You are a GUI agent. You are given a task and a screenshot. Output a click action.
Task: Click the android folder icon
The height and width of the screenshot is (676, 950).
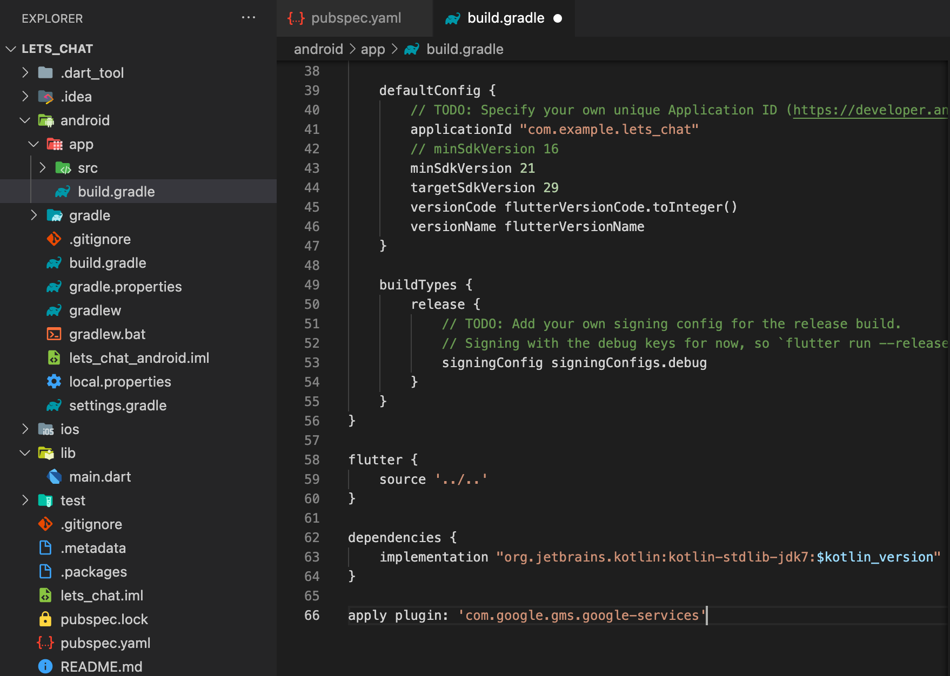pos(46,120)
